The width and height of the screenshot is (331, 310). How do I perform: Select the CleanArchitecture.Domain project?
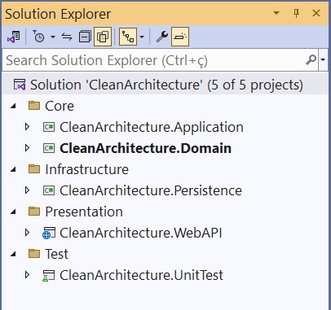coord(145,148)
